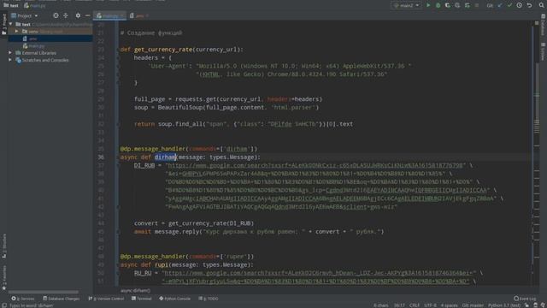Click the Git master branch widget
The image size is (547, 308).
[x=473, y=305]
